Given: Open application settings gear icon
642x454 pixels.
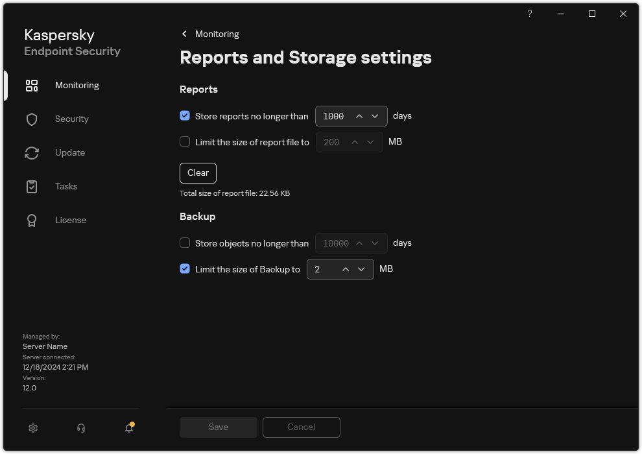Looking at the screenshot, I should pos(32,428).
